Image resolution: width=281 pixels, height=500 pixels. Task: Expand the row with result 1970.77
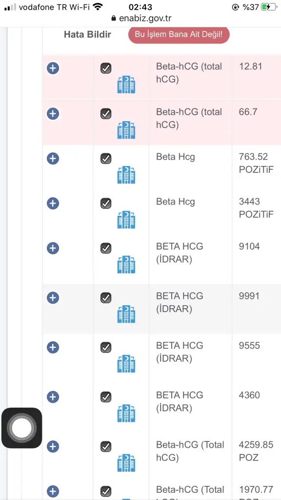click(53, 491)
